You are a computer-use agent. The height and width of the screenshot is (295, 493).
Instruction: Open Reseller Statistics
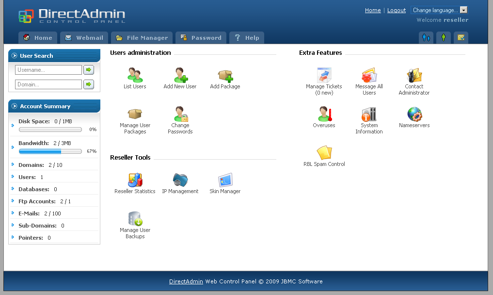click(x=135, y=180)
